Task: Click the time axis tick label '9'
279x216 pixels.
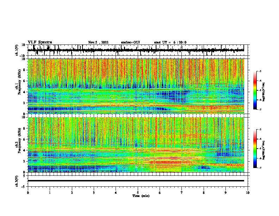Action: point(225,193)
